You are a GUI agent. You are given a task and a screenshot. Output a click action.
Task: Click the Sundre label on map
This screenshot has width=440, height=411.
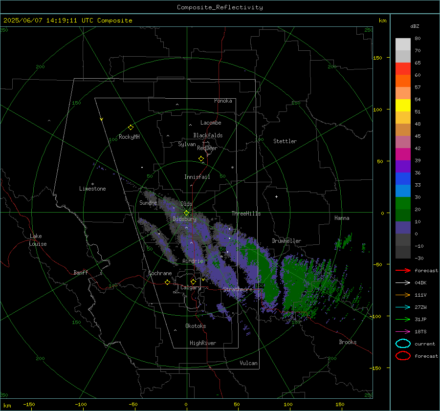(x=148, y=203)
